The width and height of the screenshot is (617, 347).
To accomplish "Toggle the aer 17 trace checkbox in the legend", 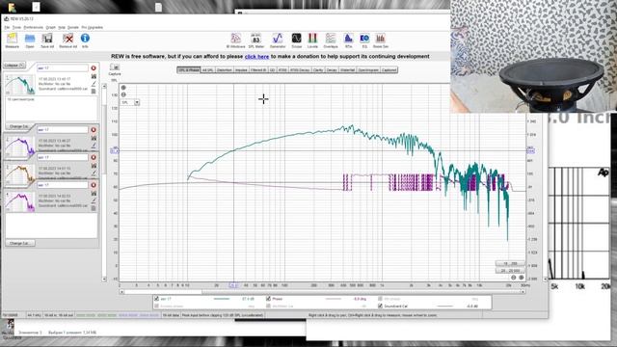I will coord(156,299).
